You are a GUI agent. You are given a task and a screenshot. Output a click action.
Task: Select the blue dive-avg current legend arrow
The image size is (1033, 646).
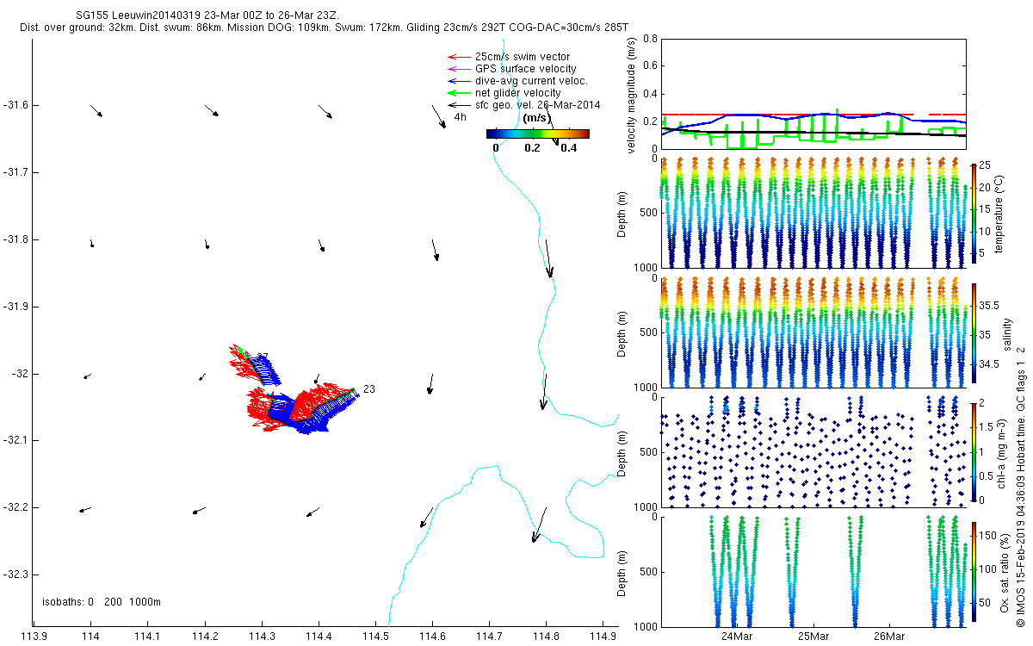[458, 81]
